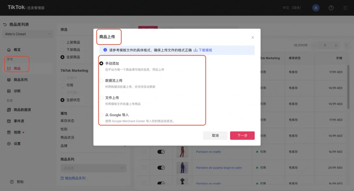354x191 pixels.
Task: Toggle the switch for Pantalon de pyjama large en satin
Action: 161,167
